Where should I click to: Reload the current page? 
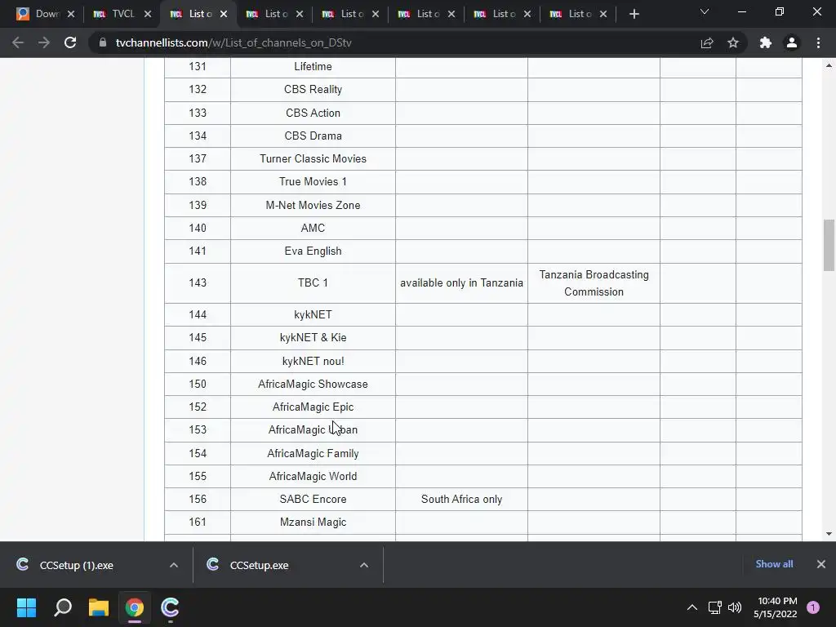pyautogui.click(x=70, y=42)
